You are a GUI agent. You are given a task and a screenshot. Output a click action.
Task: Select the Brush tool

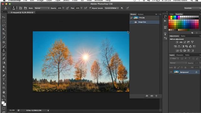pyautogui.click(x=4, y=46)
